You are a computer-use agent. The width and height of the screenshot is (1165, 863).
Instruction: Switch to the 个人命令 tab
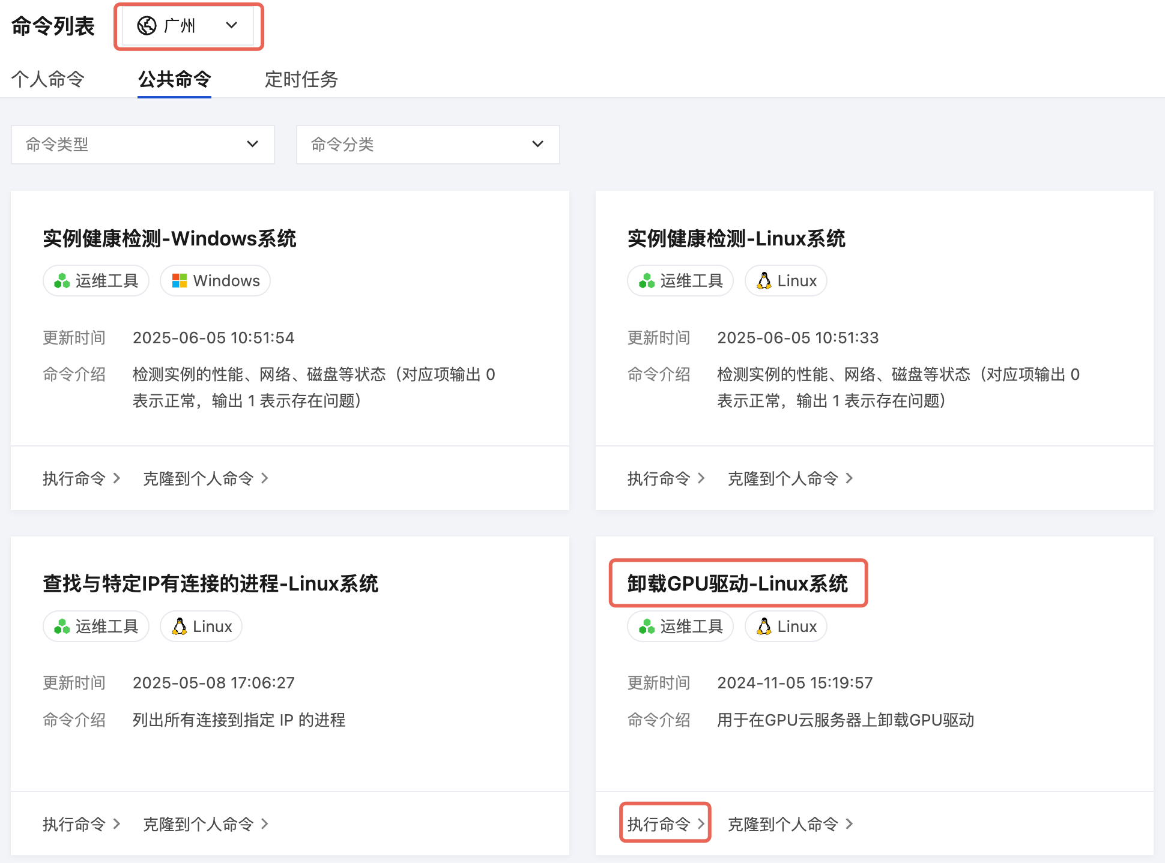[48, 79]
